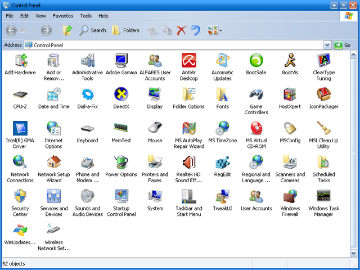Image resolution: width=360 pixels, height=270 pixels.
Task: Open MemTest
Action: click(x=121, y=132)
